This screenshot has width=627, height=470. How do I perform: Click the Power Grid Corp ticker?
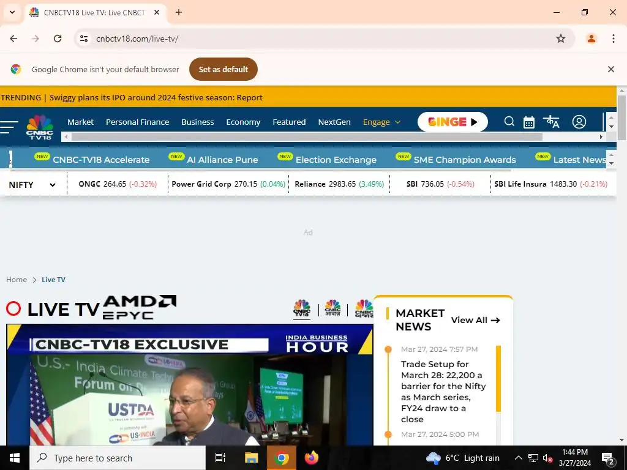pos(228,184)
